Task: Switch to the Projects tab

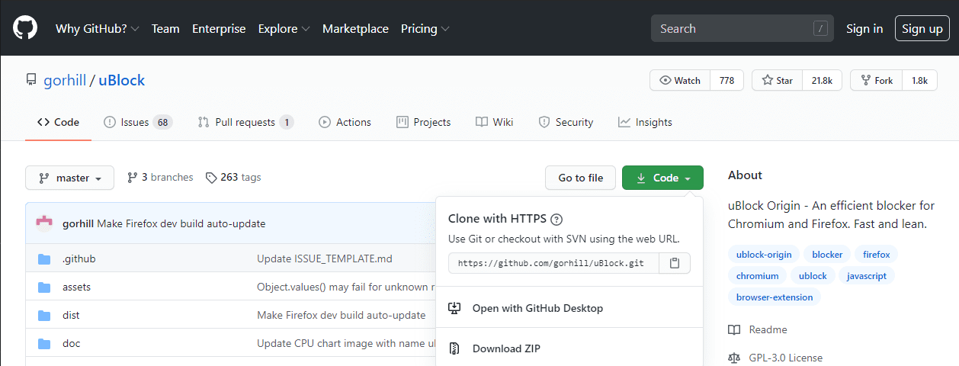Action: pyautogui.click(x=423, y=122)
